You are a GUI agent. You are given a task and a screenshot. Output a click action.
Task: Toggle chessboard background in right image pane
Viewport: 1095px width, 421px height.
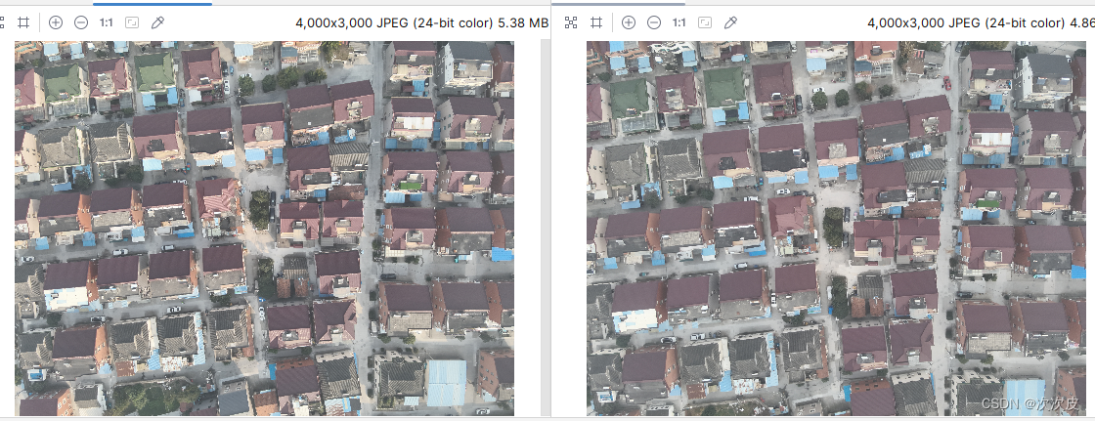pyautogui.click(x=571, y=22)
